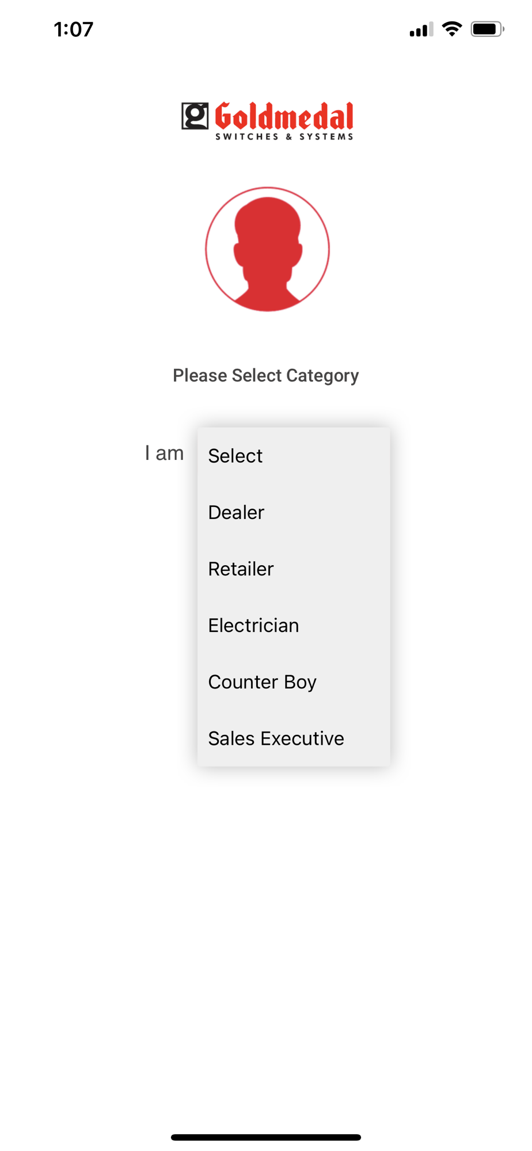Tap the word SYSTEMS under the logo
Screen dimensions: 532x1151
(x=326, y=136)
